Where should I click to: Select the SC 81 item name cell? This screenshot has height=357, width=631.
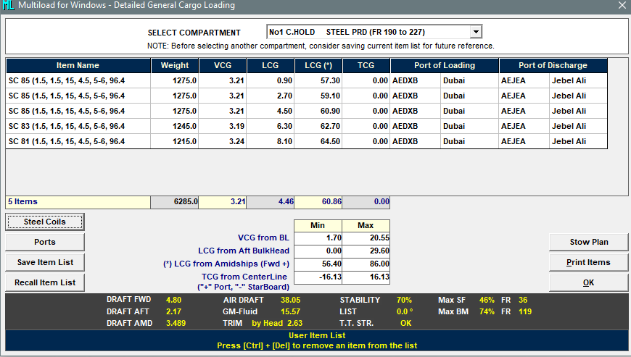point(78,142)
